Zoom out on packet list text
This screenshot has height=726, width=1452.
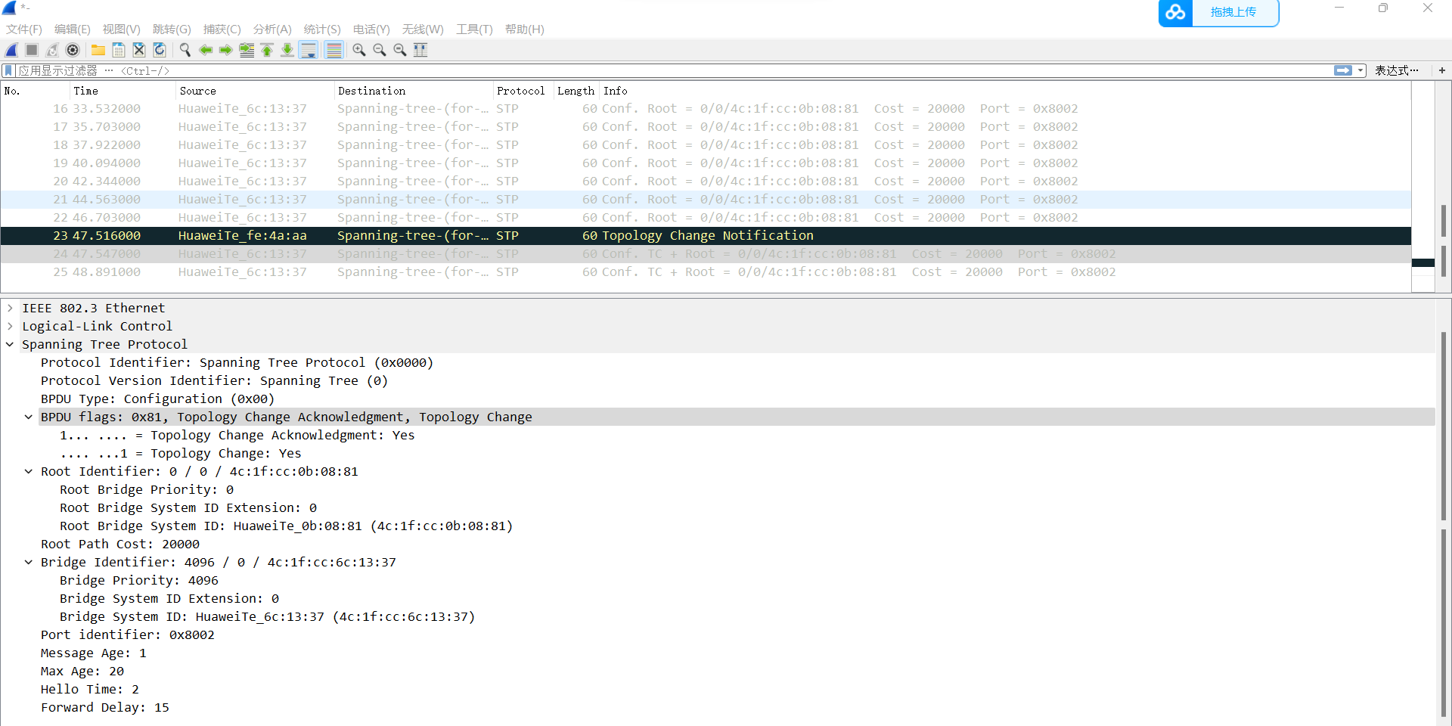[380, 50]
